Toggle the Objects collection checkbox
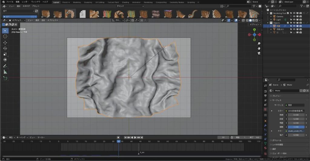 pyautogui.click(x=288, y=23)
